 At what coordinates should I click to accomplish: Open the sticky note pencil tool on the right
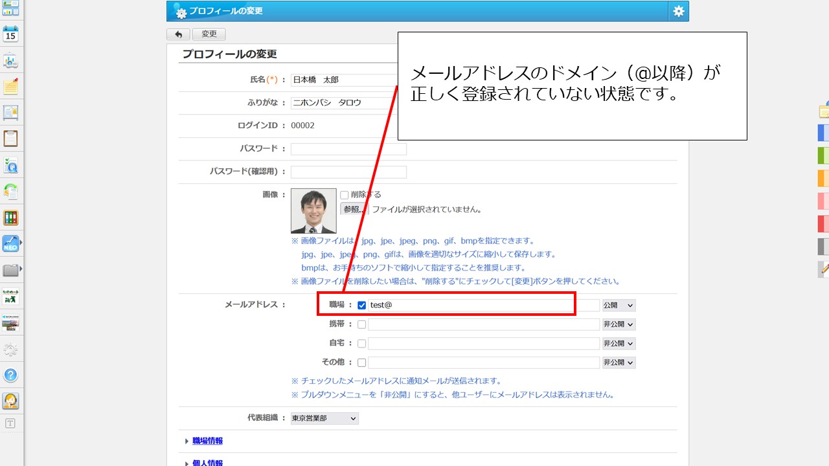(822, 269)
